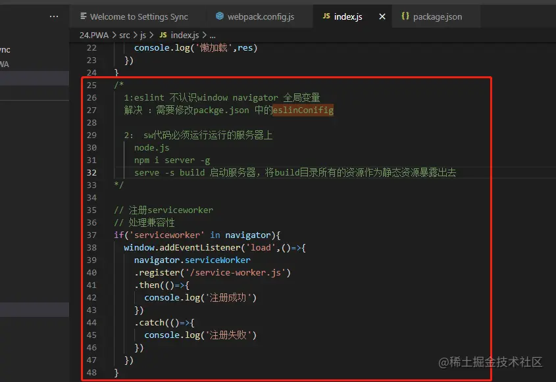Image resolution: width=556 pixels, height=382 pixels.
Task: Click js folder breadcrumb segment
Action: 143,35
